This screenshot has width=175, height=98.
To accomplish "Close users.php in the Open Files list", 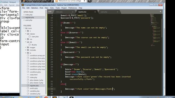I will tap(24, 20).
